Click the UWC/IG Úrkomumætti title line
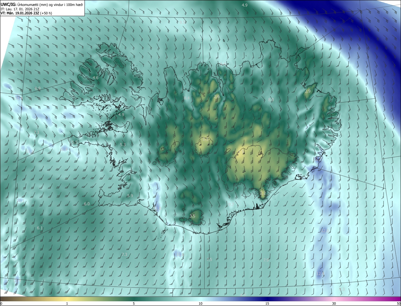Screen dimensions: 401x306 tap(42, 4)
